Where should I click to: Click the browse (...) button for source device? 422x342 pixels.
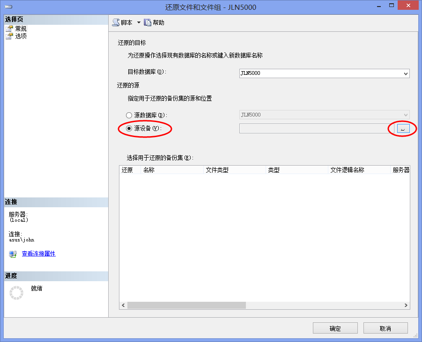[x=403, y=128]
